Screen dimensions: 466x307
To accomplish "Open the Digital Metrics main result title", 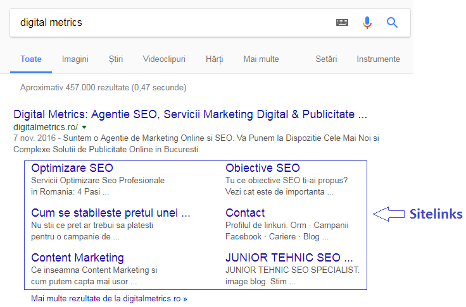I will pyautogui.click(x=190, y=115).
